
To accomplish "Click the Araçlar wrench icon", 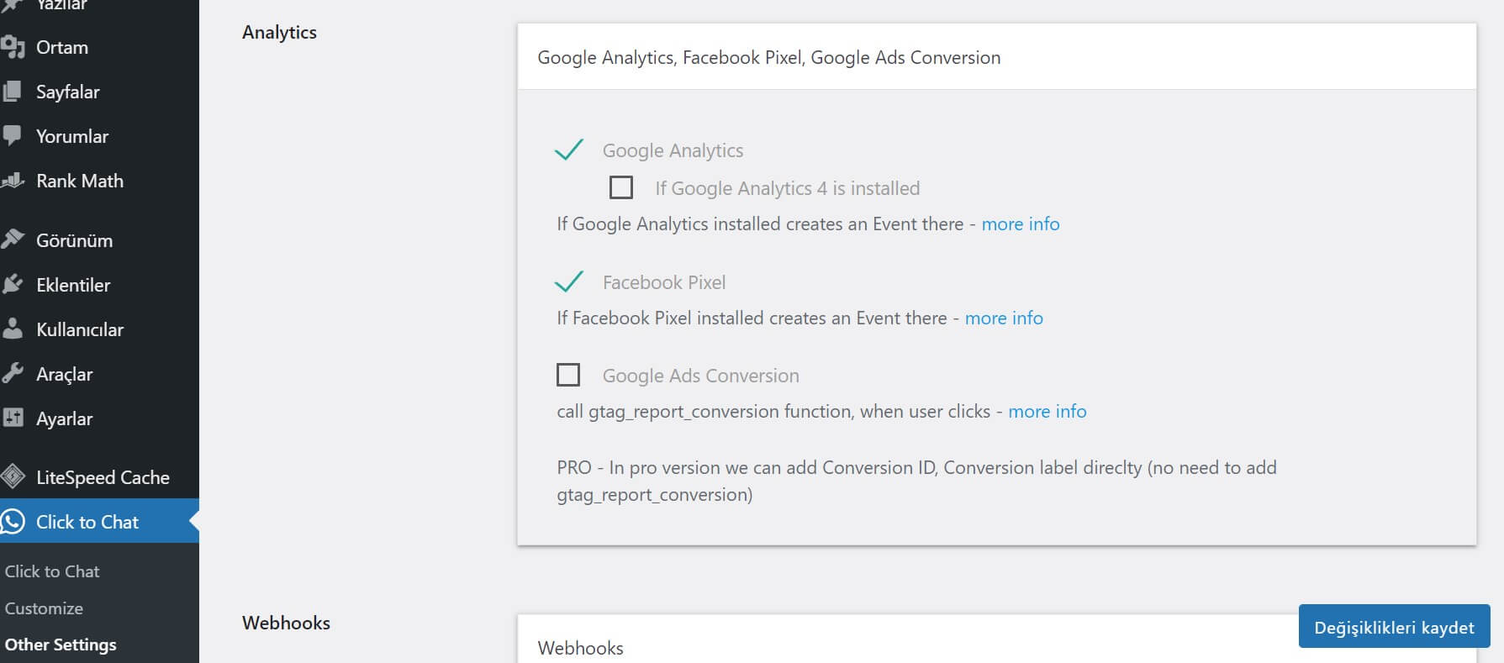I will [13, 373].
